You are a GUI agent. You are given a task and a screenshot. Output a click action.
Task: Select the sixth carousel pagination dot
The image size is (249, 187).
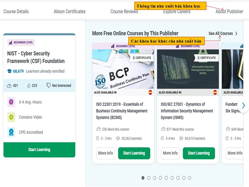coord(172,178)
